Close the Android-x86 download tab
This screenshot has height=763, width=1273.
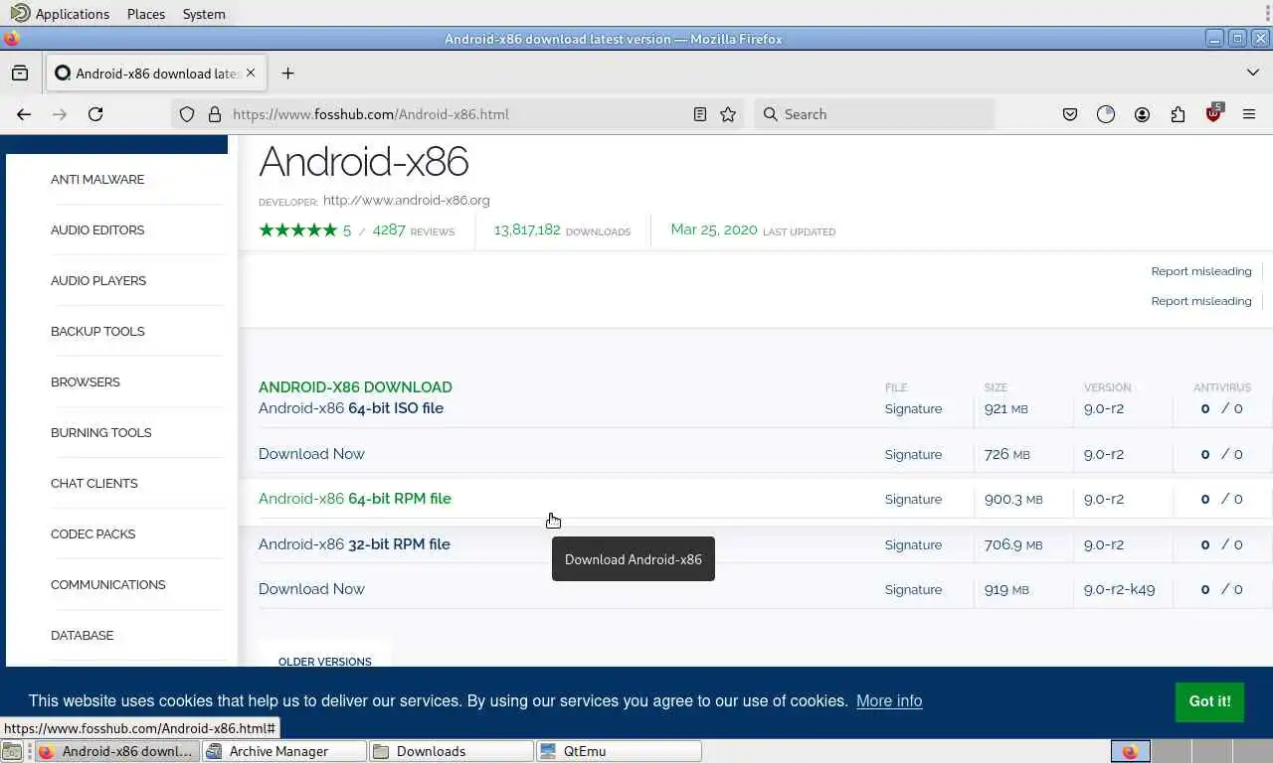point(251,73)
